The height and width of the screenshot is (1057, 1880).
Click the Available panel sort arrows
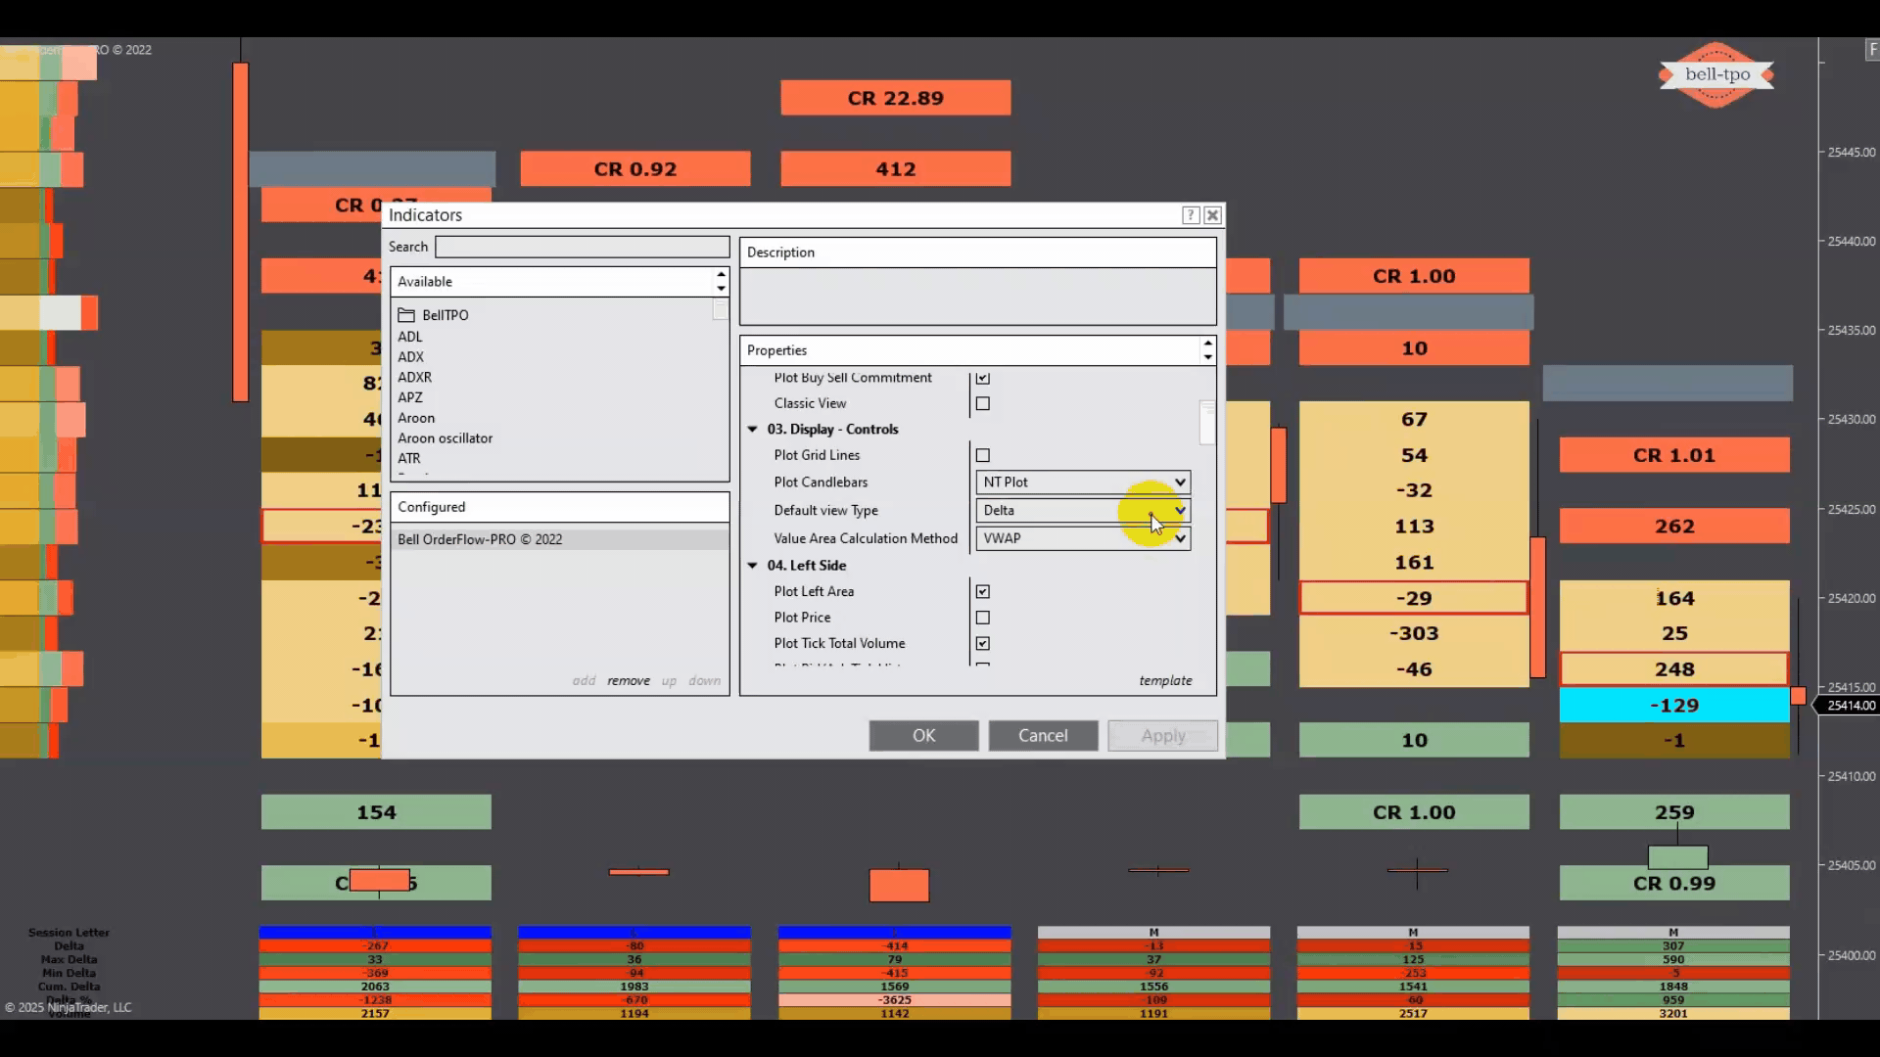point(721,282)
